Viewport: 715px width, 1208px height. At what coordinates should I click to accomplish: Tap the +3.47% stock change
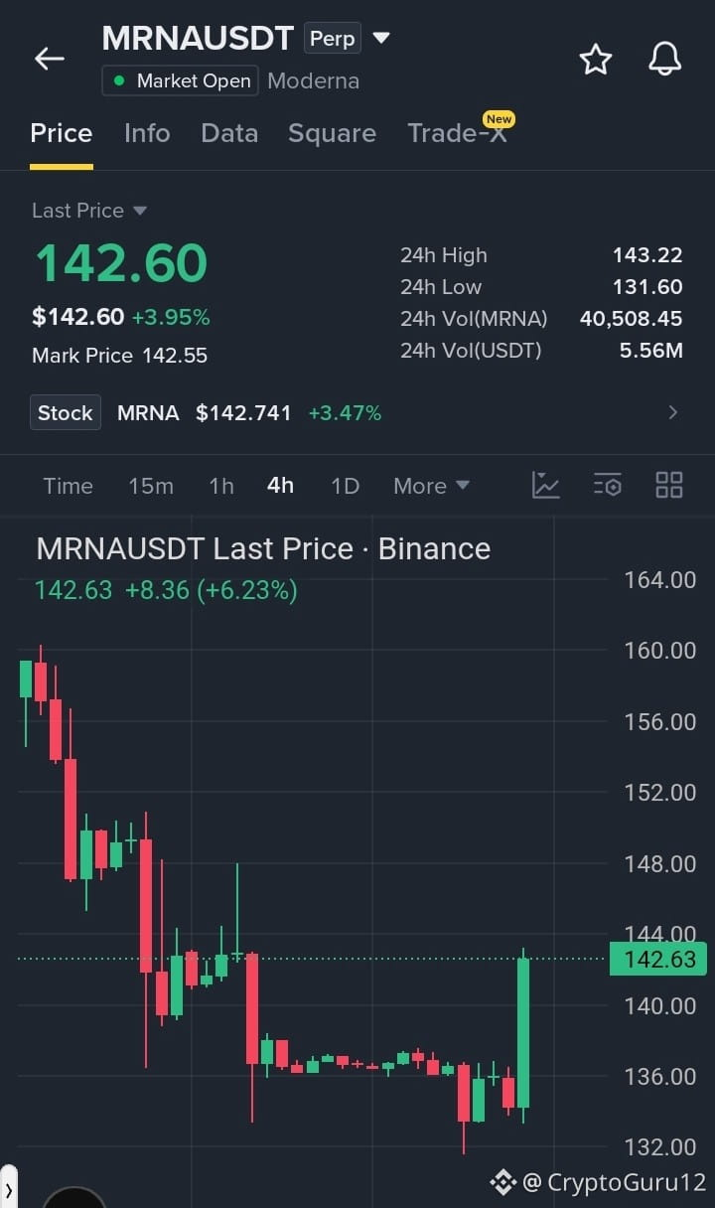(x=345, y=413)
